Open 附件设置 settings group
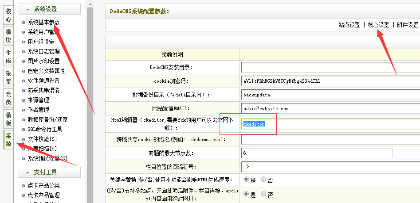This screenshot has width=420, height=203. point(407,25)
